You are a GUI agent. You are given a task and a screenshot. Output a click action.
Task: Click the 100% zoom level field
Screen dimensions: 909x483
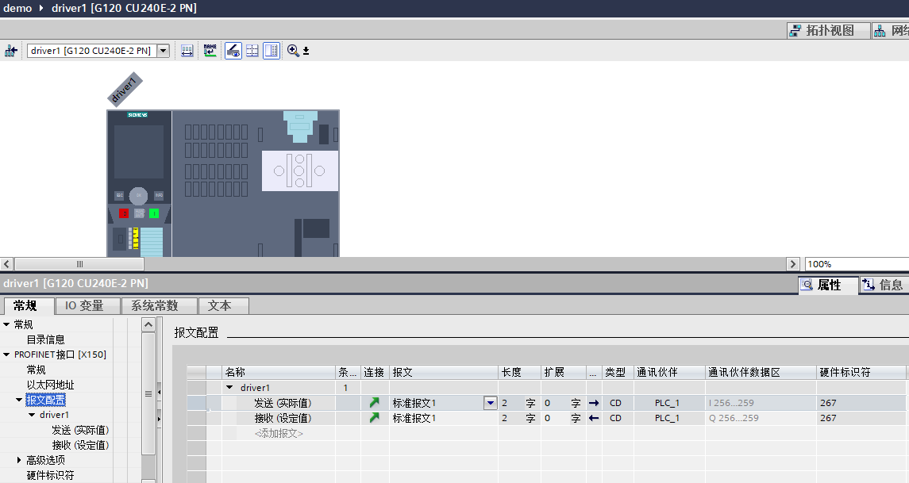point(857,264)
